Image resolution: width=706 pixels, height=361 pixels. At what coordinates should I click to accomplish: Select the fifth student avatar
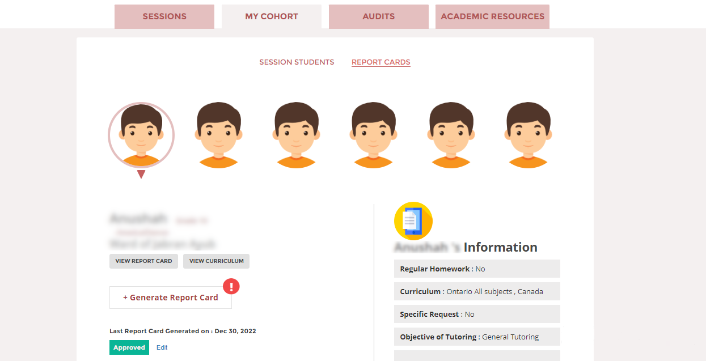point(451,135)
